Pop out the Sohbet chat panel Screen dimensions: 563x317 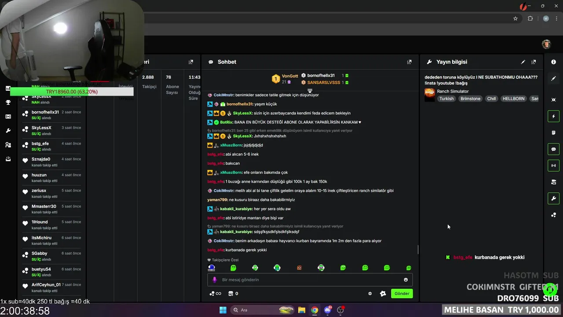click(409, 62)
